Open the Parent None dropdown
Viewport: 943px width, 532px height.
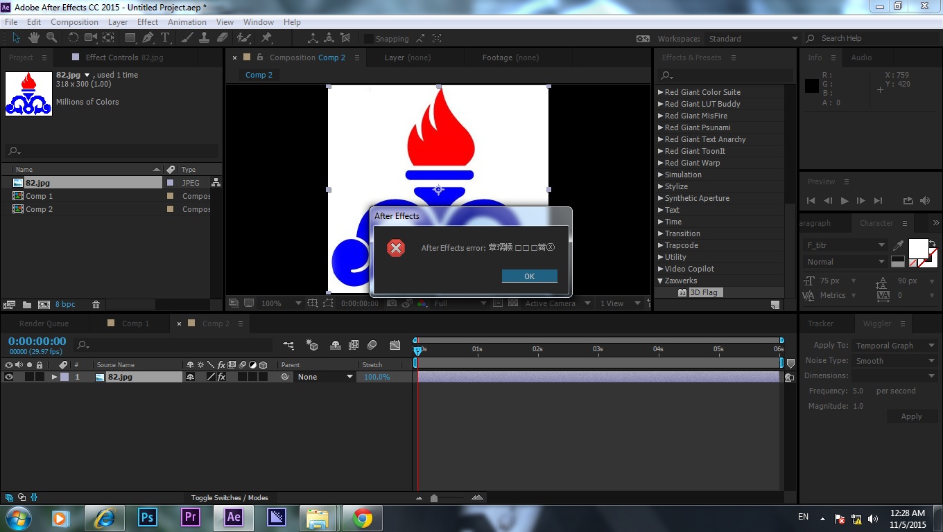point(325,377)
